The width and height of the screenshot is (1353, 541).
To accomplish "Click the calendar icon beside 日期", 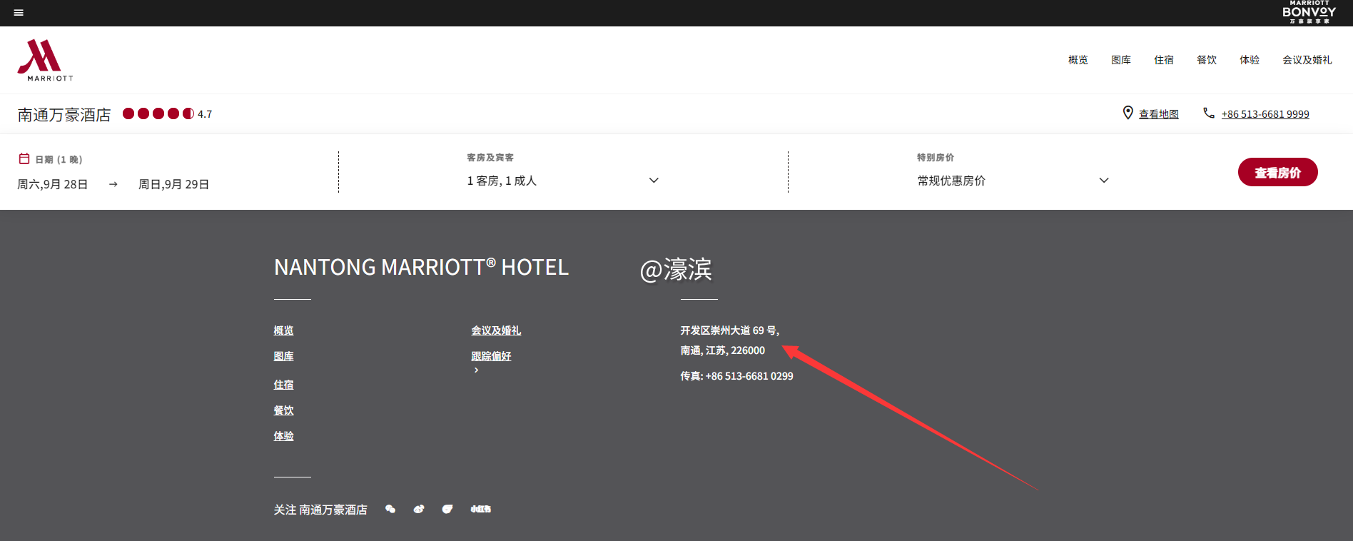I will [24, 158].
